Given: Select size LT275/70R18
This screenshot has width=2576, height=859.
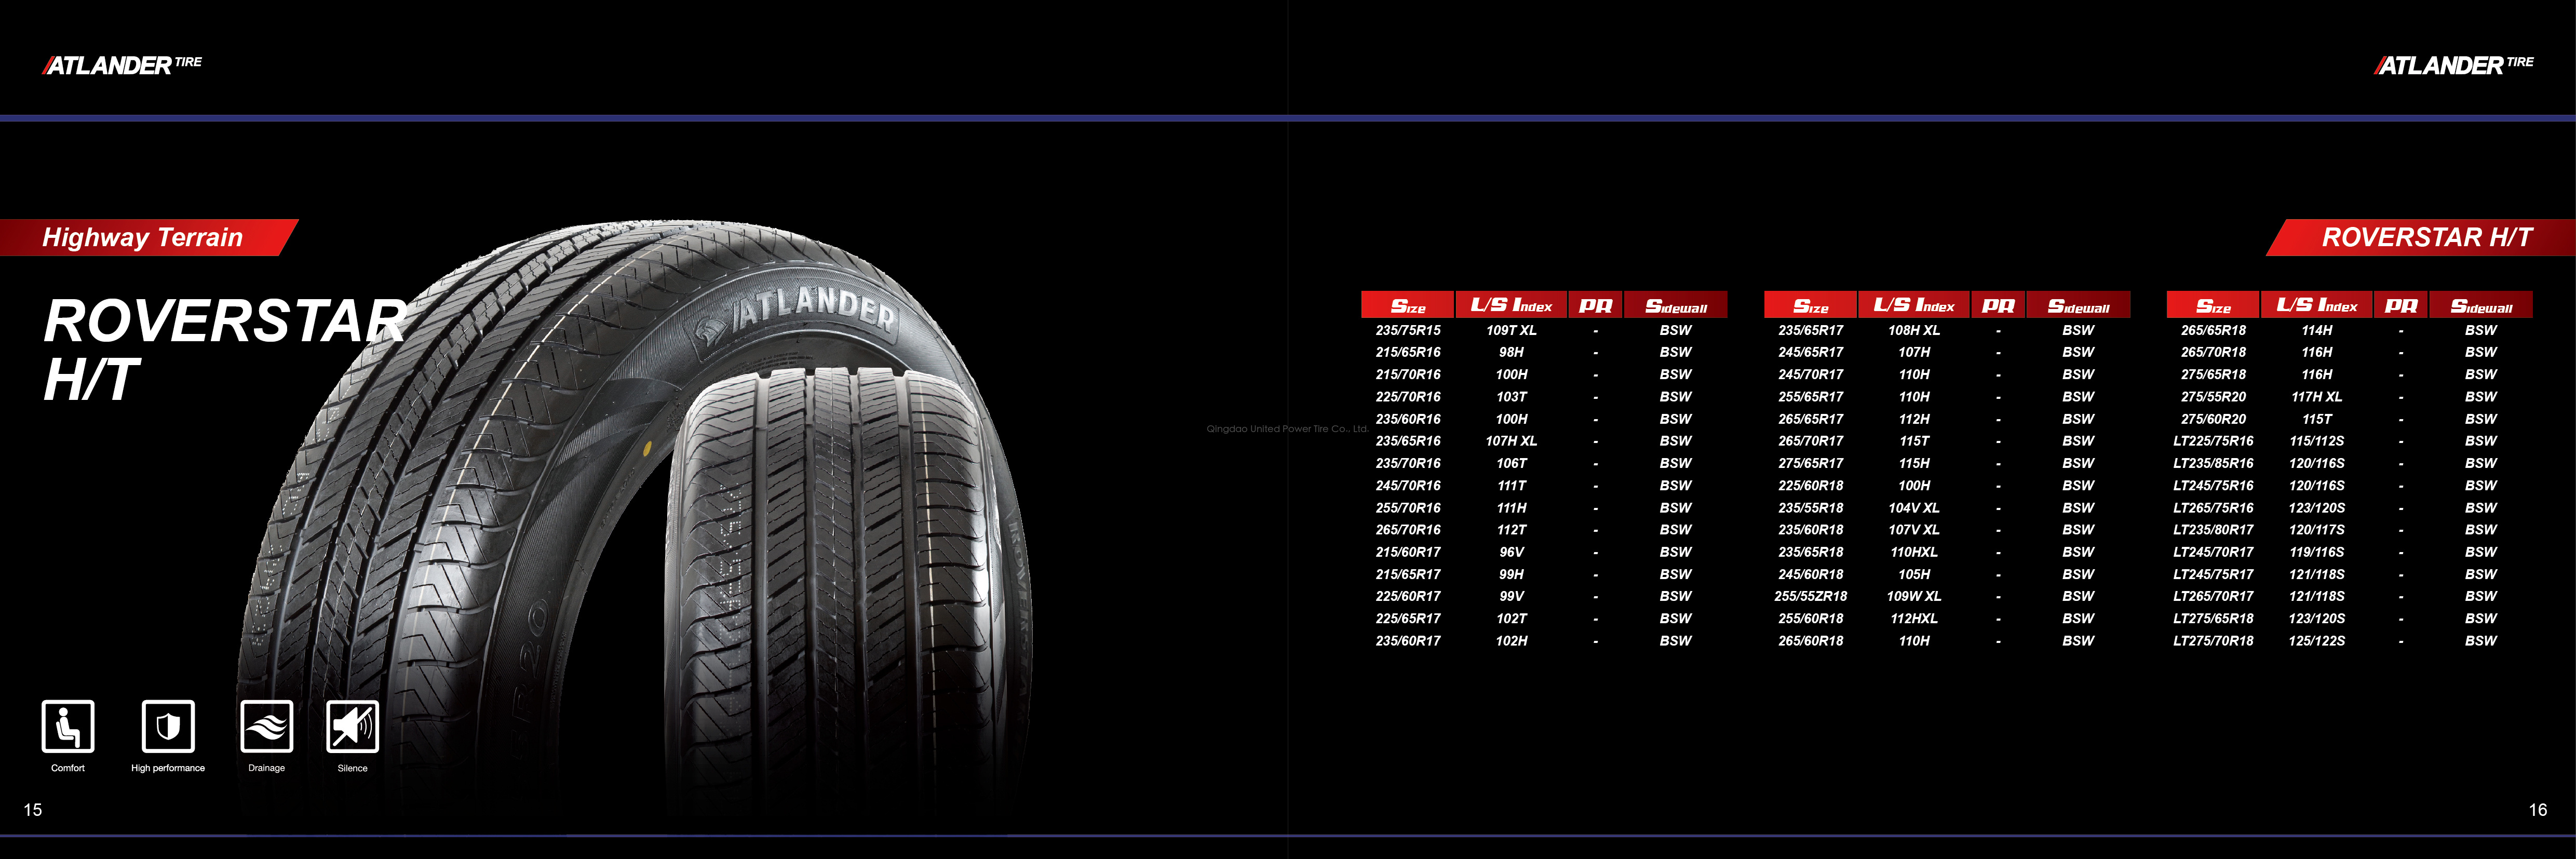Looking at the screenshot, I should point(2213,641).
